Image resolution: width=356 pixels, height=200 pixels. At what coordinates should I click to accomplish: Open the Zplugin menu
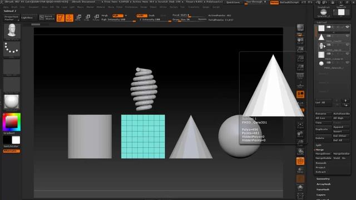(x=206, y=7)
